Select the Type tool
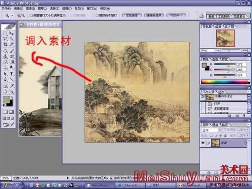The height and width of the screenshot is (189, 252). click(x=11, y=74)
